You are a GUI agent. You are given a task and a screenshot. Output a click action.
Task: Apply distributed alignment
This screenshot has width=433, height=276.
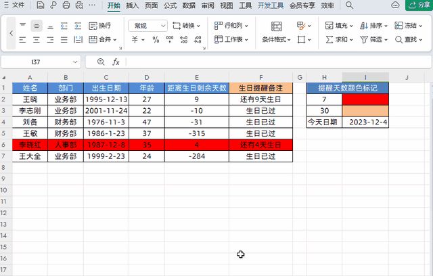point(78,40)
